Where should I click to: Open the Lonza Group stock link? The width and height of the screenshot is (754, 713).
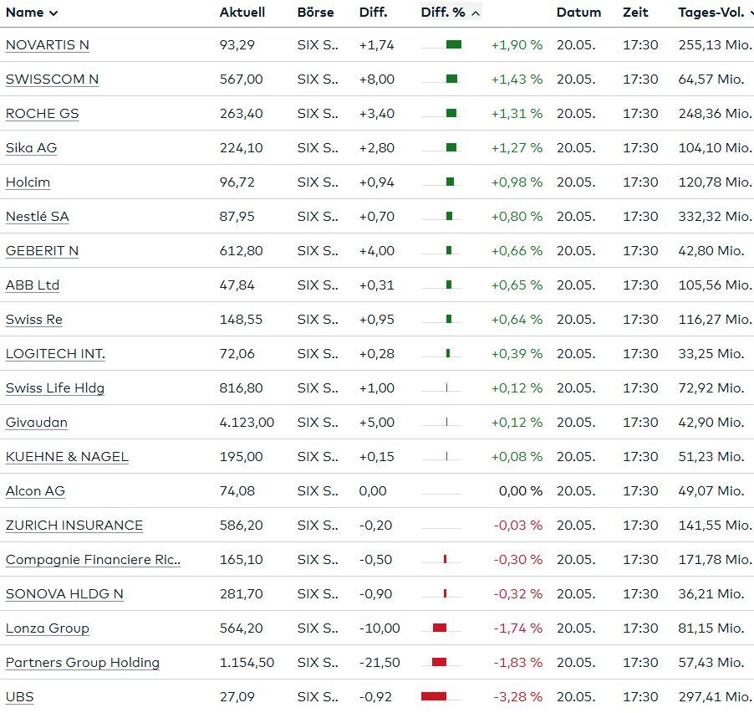click(47, 628)
